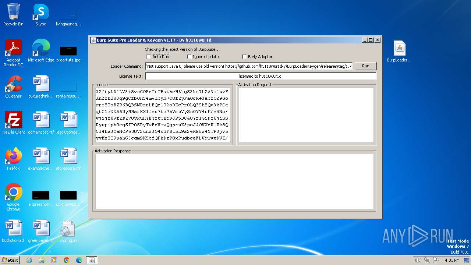The width and height of the screenshot is (471, 265).
Task: Open Acrobat Reader DC shortcut
Action: (13, 53)
